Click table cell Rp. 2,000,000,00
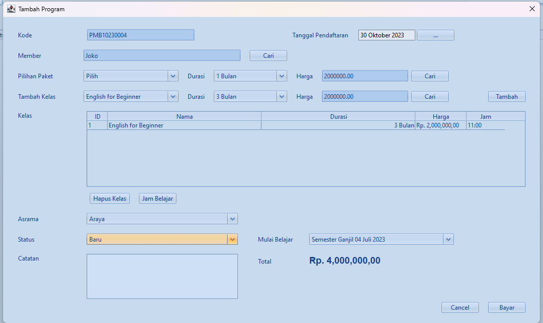This screenshot has height=323, width=543. [x=440, y=125]
